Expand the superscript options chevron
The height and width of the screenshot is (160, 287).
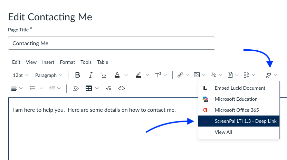165,75
